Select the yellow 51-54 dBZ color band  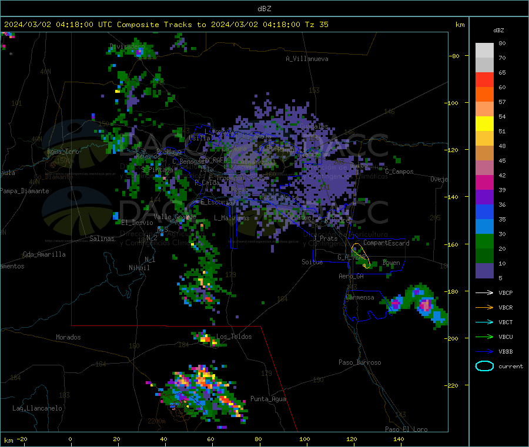484,124
